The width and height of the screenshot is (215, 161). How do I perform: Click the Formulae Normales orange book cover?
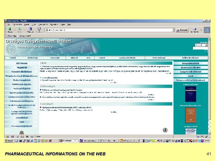pos(191,115)
